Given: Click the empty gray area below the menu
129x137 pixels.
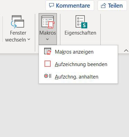Looking at the screenshot, I should 64,110.
